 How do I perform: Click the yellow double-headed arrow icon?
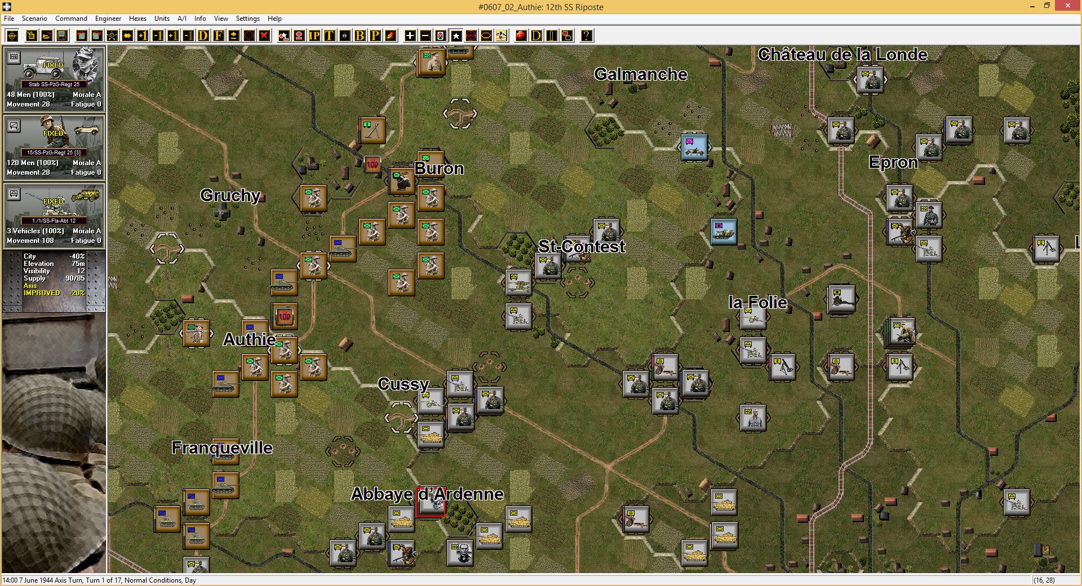click(127, 36)
